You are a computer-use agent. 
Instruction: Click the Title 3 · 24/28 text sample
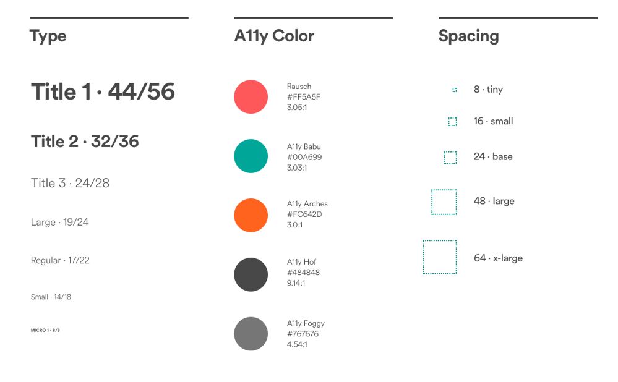coord(70,183)
